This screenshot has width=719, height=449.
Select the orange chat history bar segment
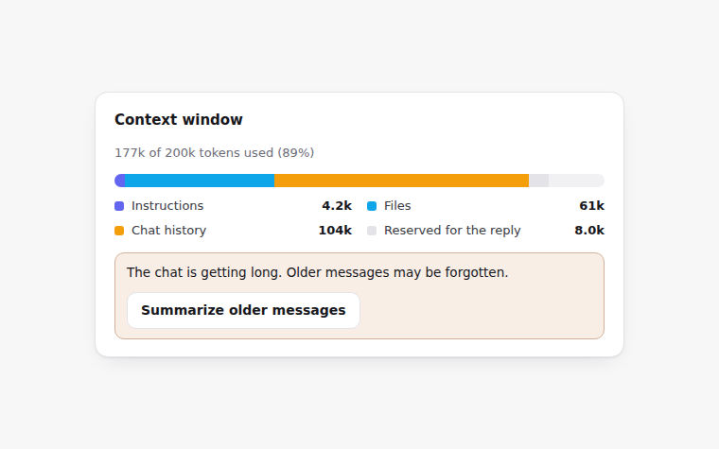click(x=402, y=181)
